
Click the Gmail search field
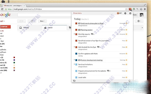click(44, 15)
